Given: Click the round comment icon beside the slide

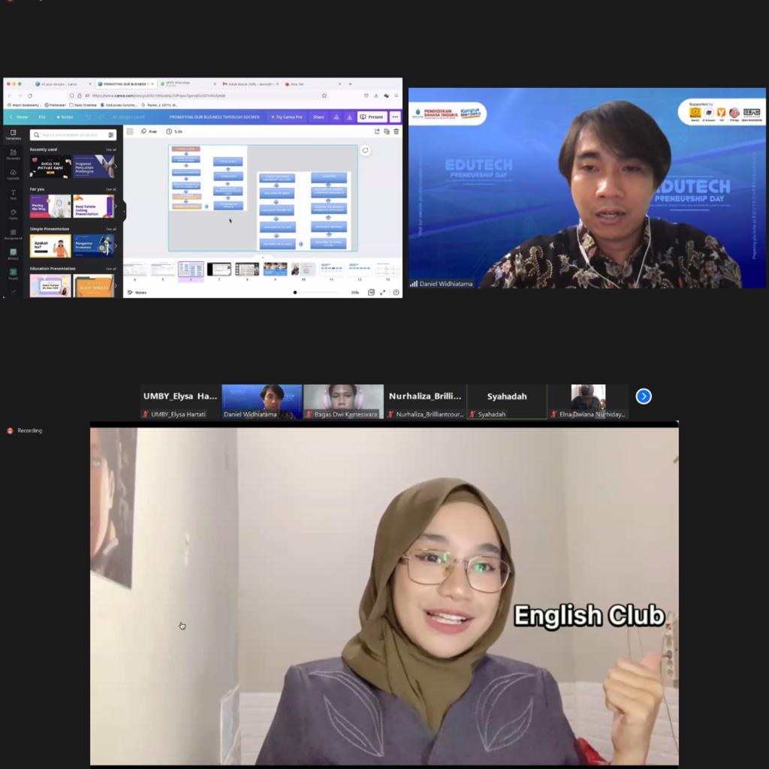Looking at the screenshot, I should pos(366,150).
